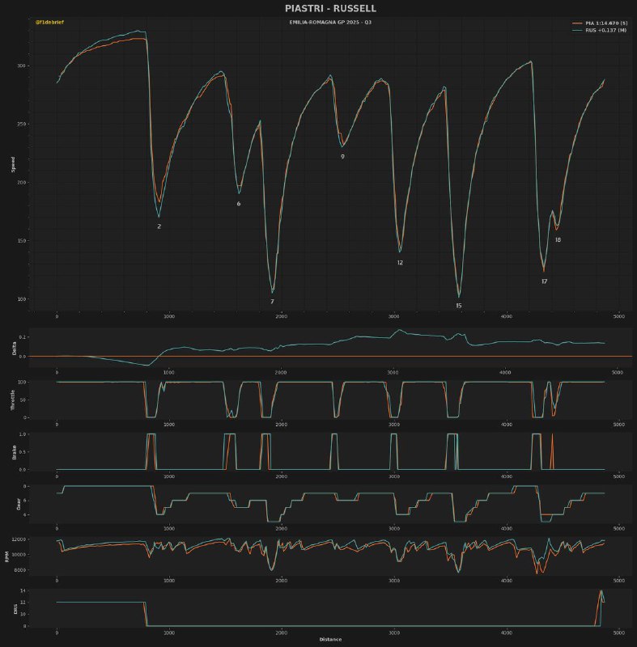Click the '3000' distance tick under the Delta plot
The height and width of the screenshot is (647, 637).
tap(393, 373)
